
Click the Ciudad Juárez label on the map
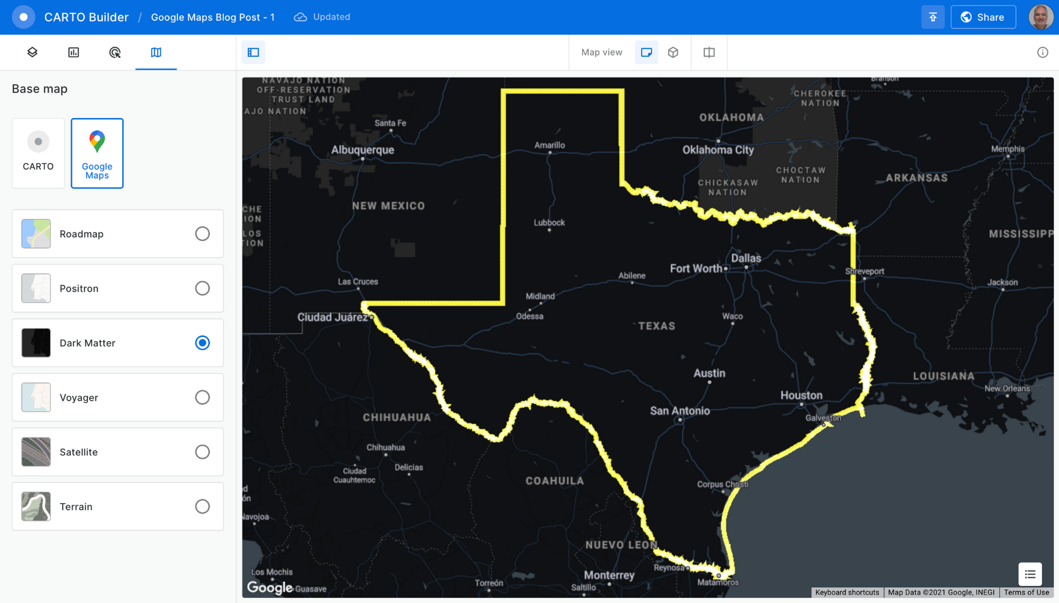click(332, 317)
